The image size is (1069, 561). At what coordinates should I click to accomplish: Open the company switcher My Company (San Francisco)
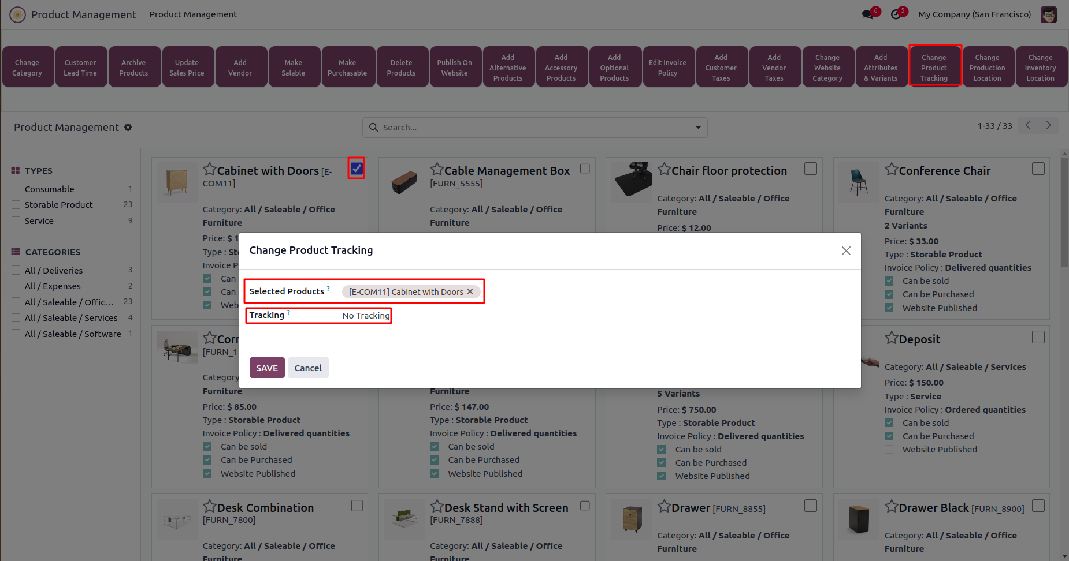(x=974, y=14)
